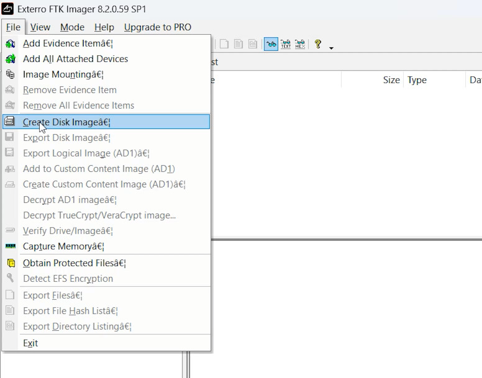Toggle TEXT view mode glasses icon
This screenshot has width=482, height=378.
[286, 44]
